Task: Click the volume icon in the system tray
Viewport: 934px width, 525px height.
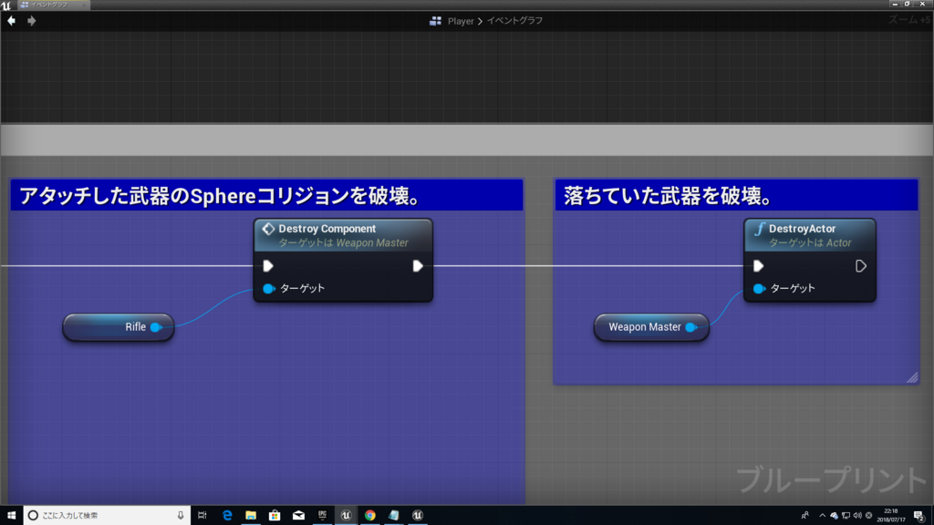Action: [x=858, y=516]
